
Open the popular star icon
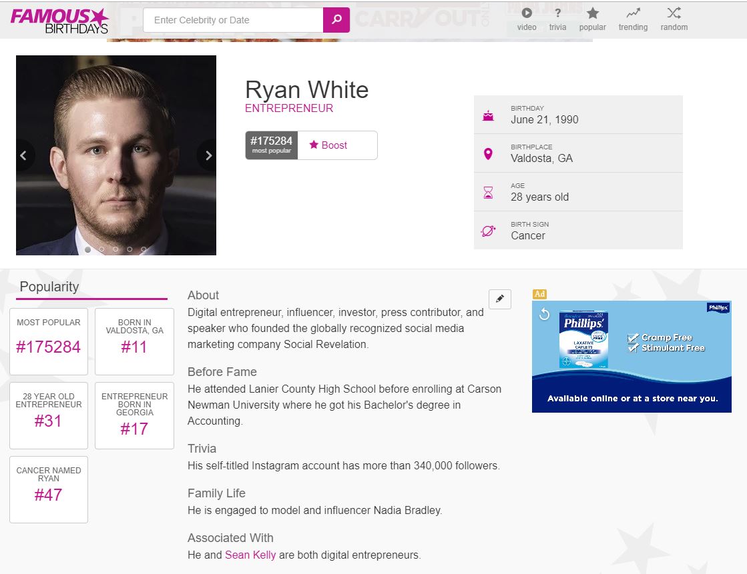click(x=593, y=13)
